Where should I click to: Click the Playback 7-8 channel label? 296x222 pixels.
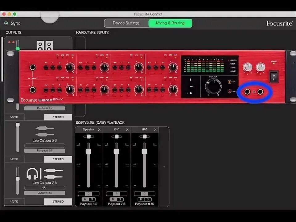point(117,204)
